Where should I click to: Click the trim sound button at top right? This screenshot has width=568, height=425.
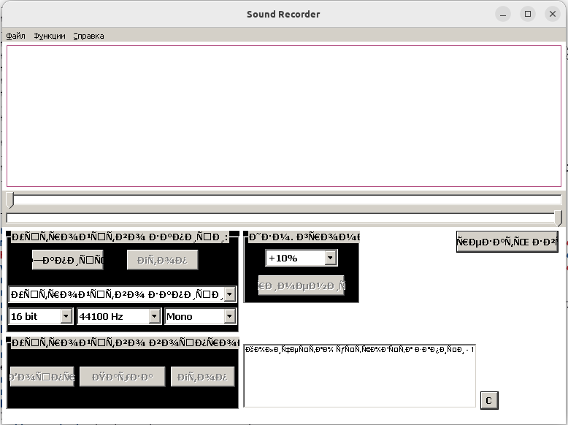click(x=507, y=242)
